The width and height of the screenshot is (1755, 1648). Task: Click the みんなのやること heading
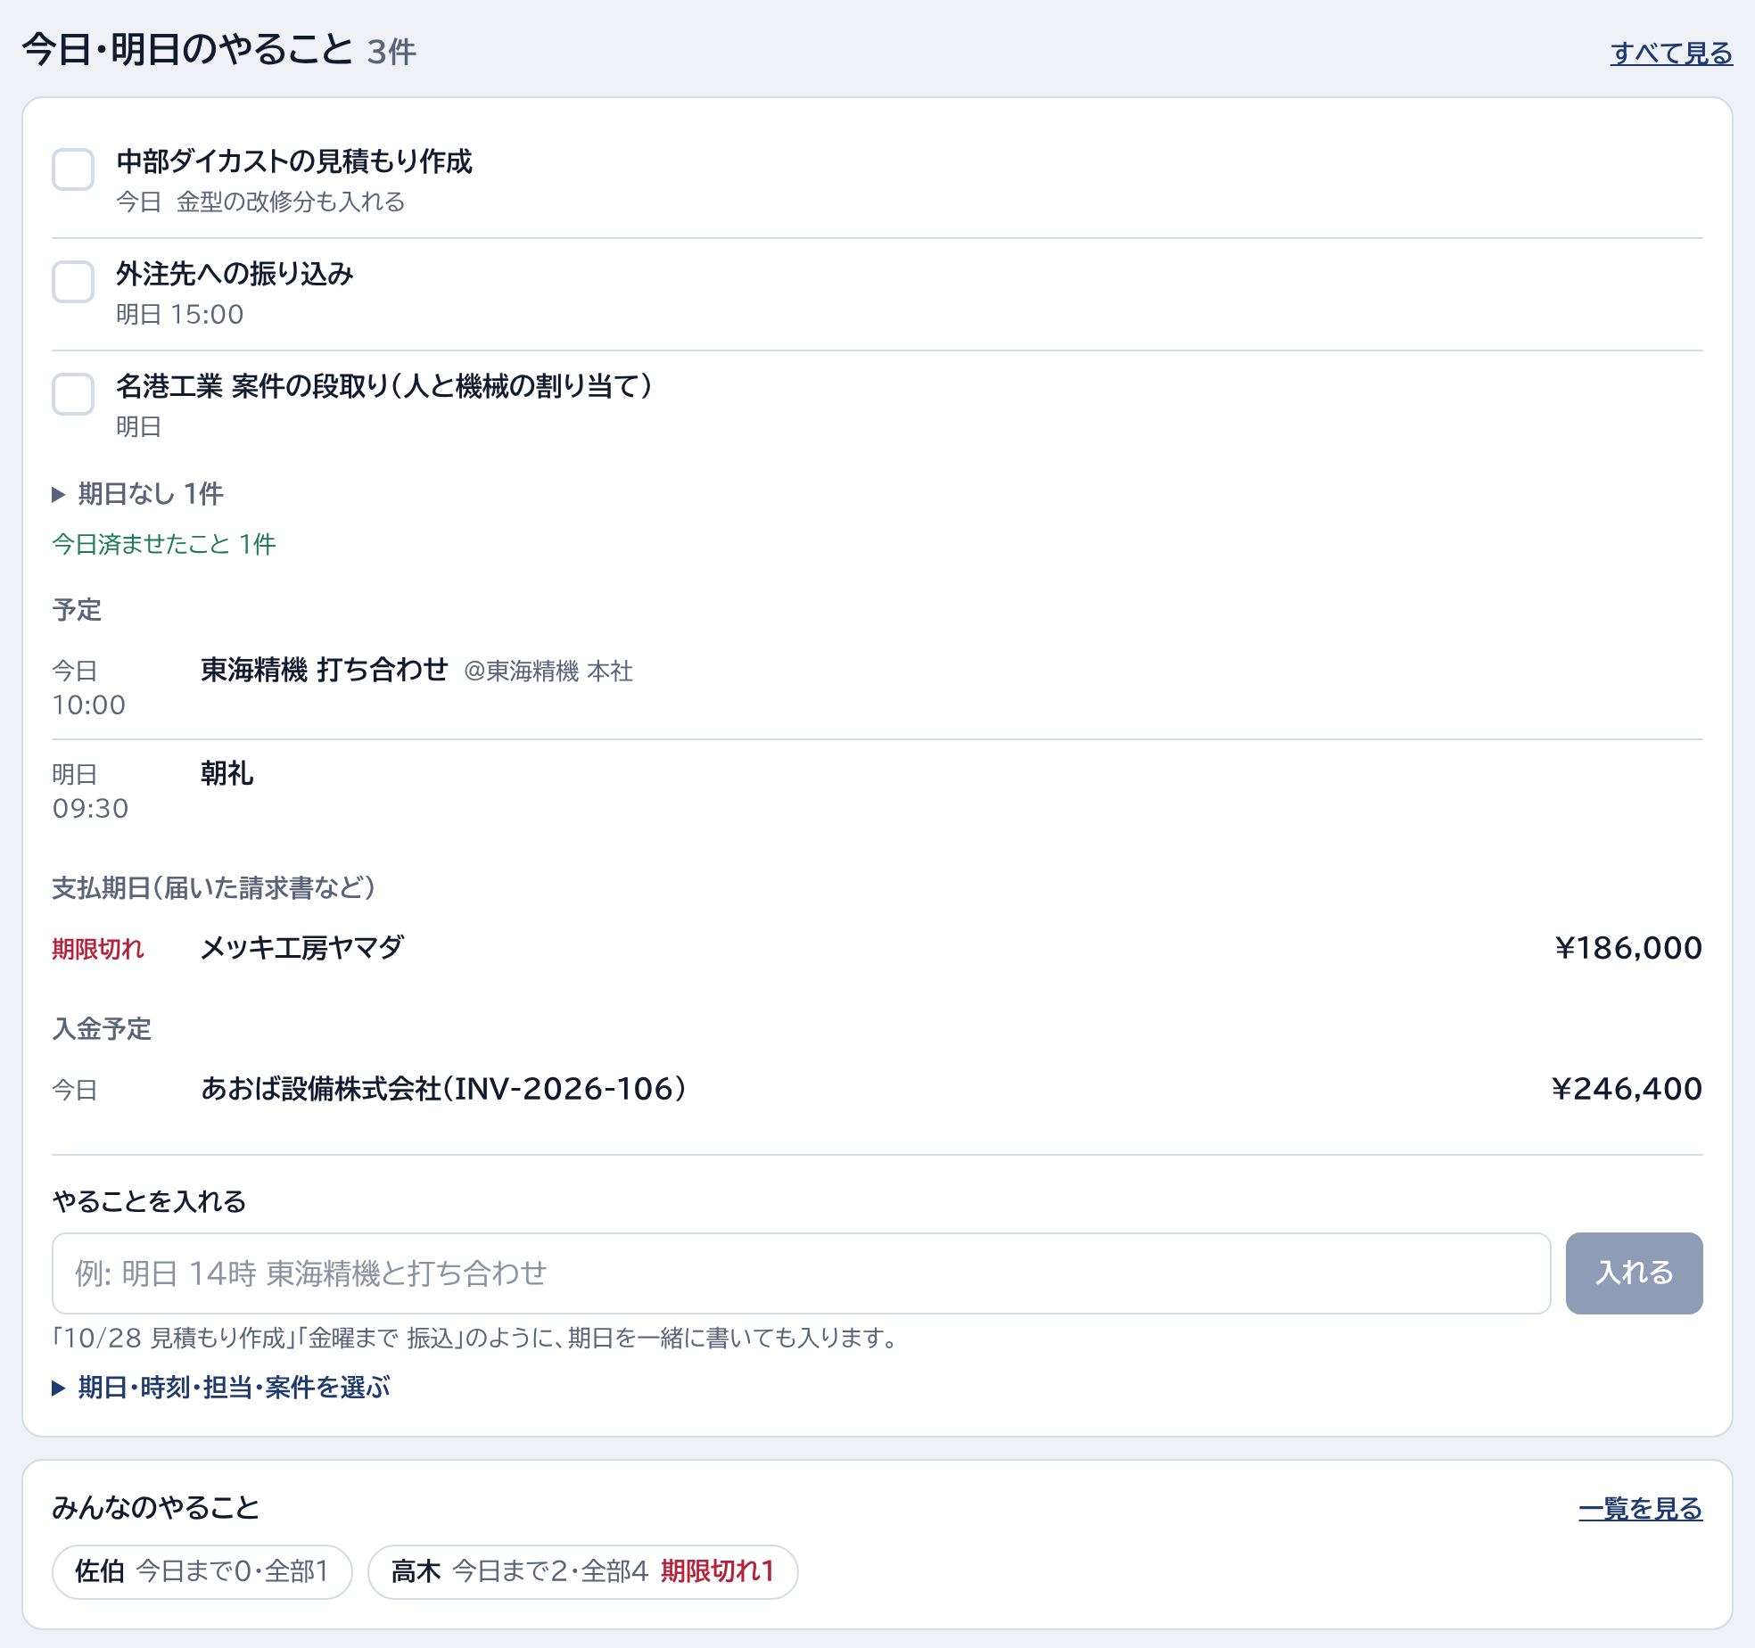pos(156,1508)
